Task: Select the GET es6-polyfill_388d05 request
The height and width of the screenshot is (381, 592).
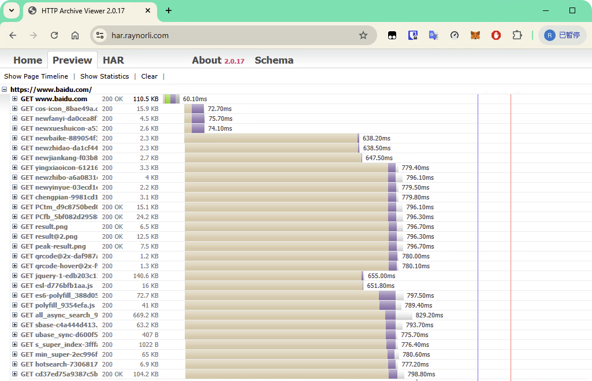Action: [x=59, y=295]
